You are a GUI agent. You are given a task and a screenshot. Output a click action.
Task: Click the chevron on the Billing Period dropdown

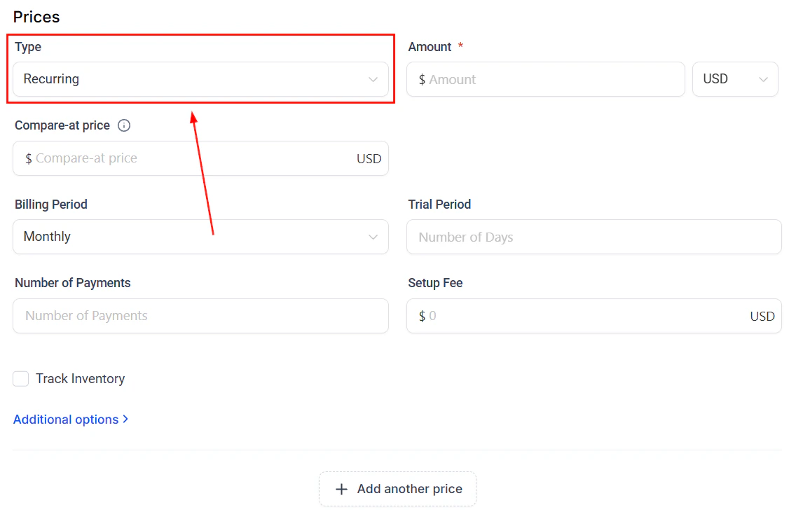point(373,237)
